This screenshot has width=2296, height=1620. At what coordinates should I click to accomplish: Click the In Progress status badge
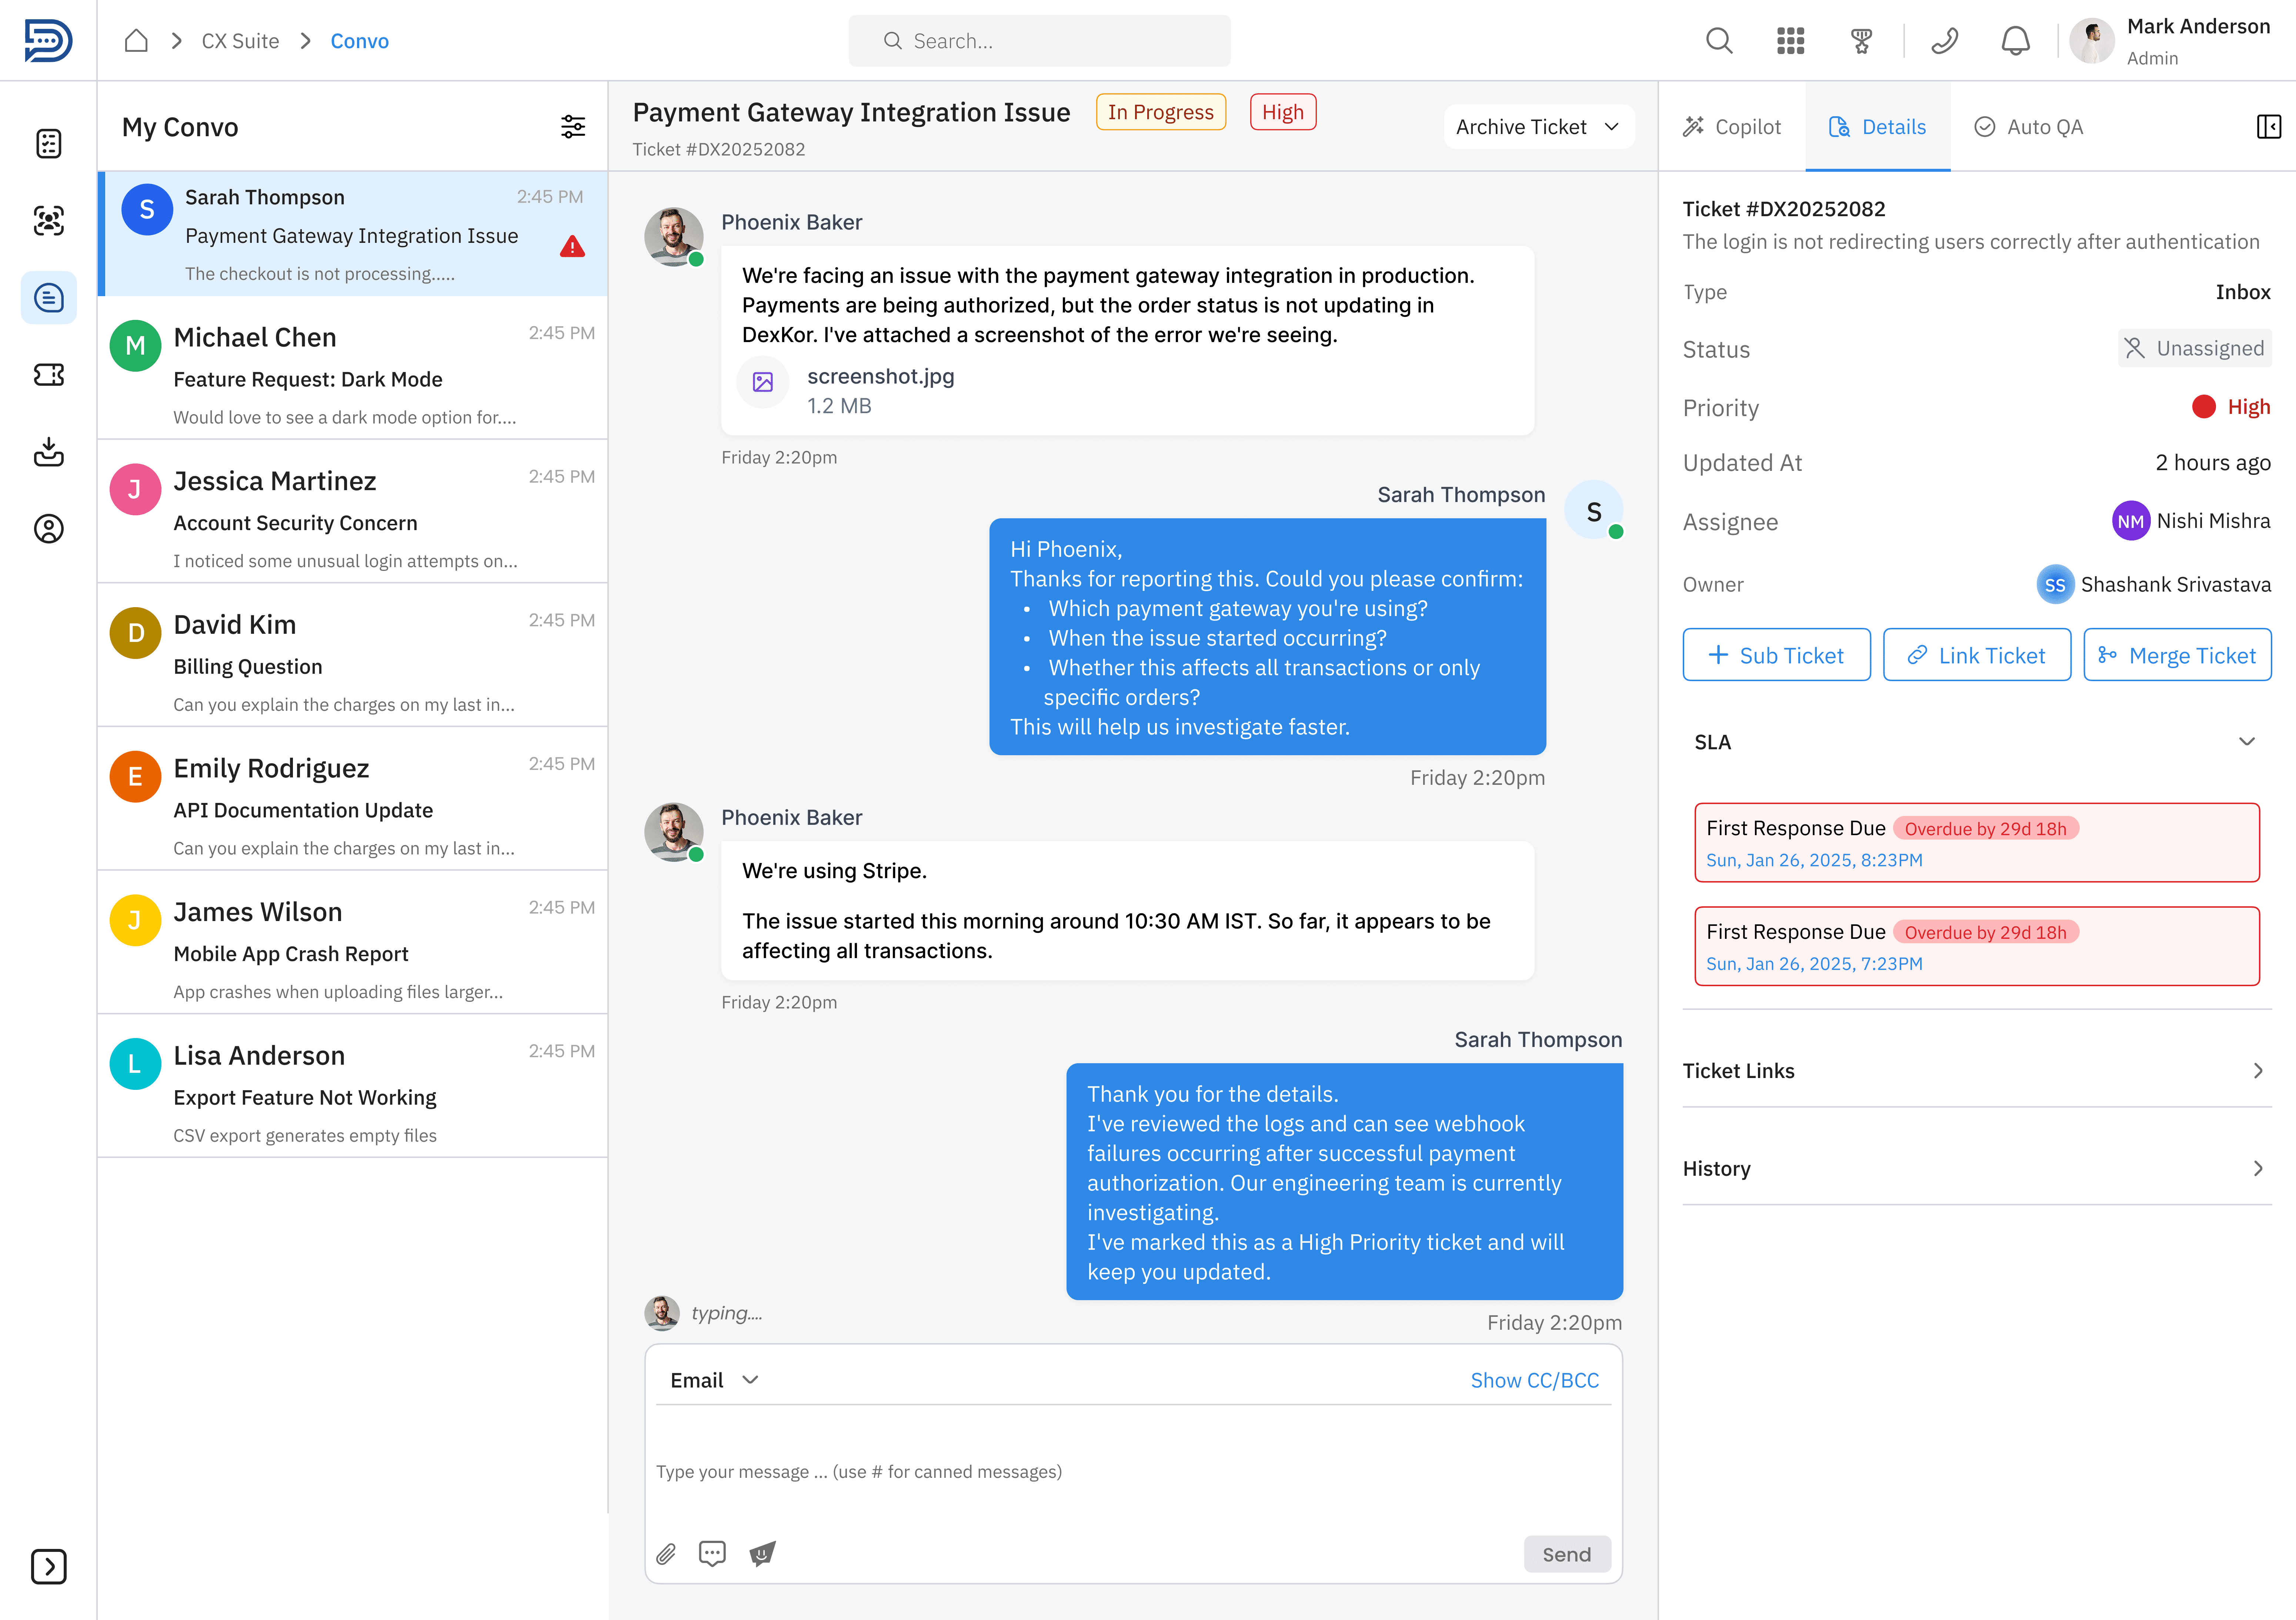click(x=1161, y=112)
